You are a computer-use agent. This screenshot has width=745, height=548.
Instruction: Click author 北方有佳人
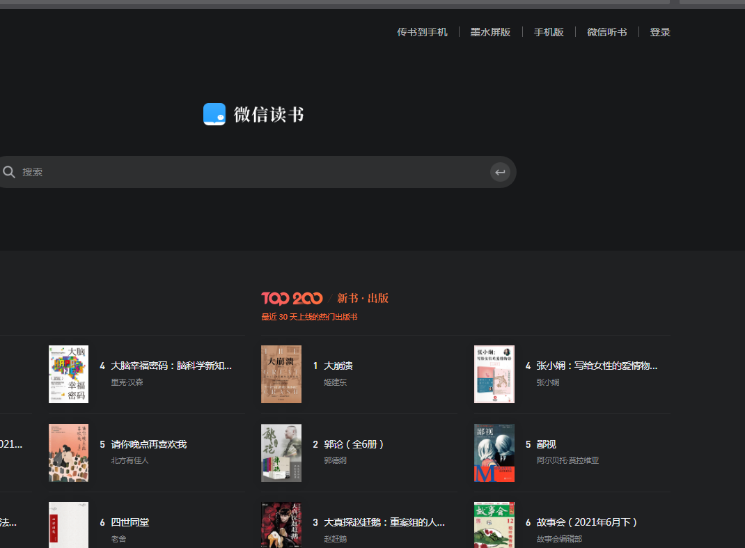[x=130, y=460]
